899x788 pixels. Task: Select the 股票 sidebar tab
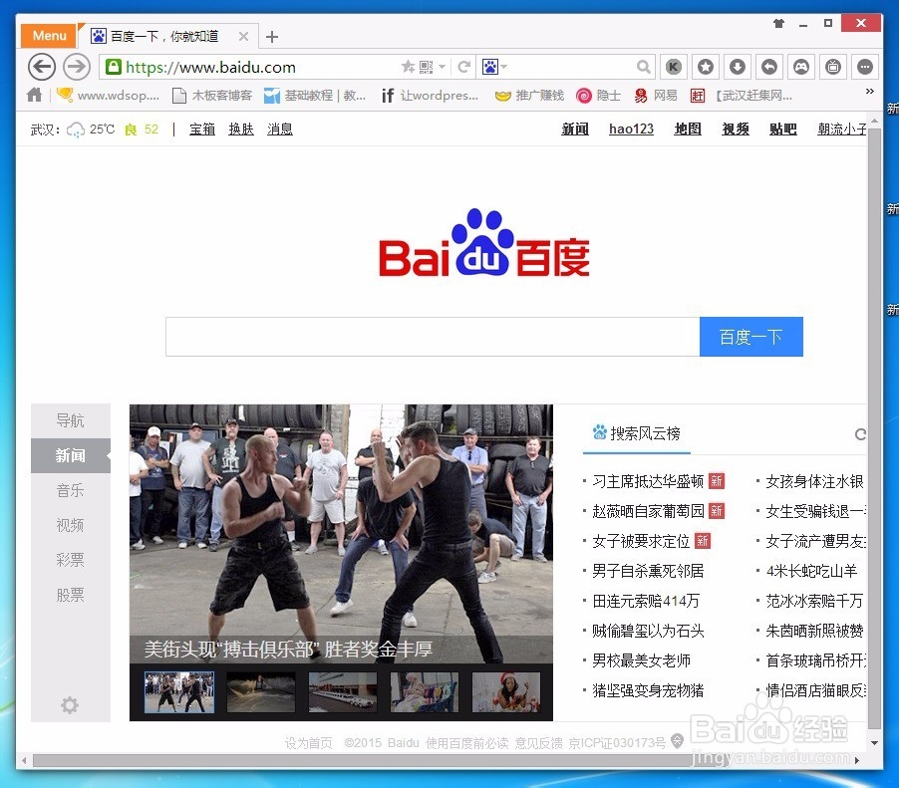pos(71,595)
